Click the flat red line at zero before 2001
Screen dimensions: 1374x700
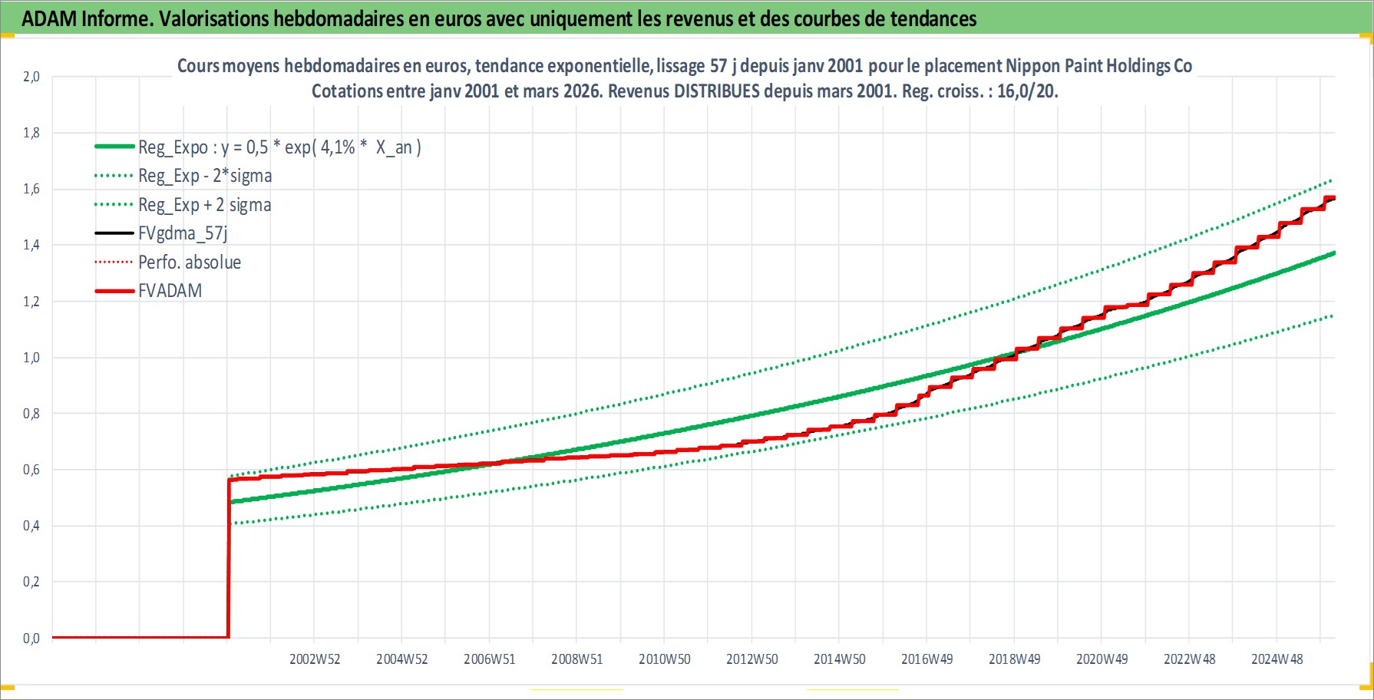coord(140,637)
